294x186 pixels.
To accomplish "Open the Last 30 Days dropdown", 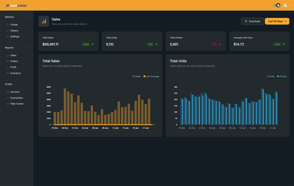I will pos(277,21).
